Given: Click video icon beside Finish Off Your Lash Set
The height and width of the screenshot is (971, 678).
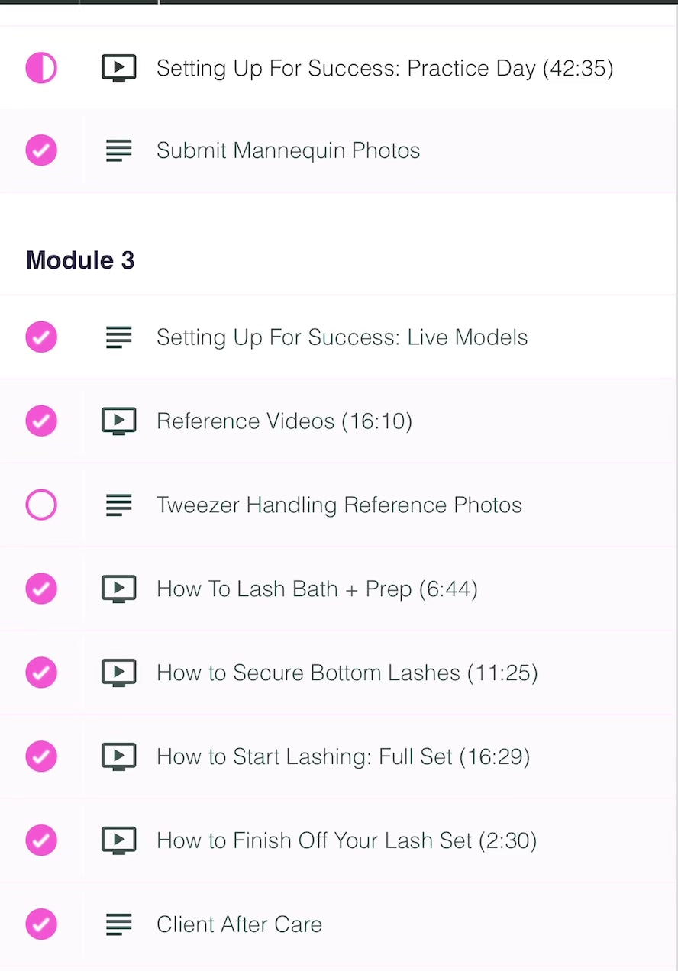Looking at the screenshot, I should pos(118,840).
